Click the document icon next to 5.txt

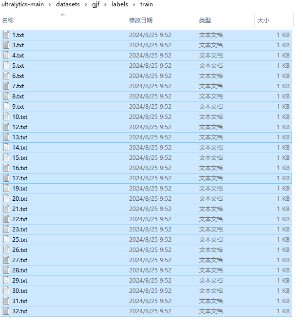pyautogui.click(x=6, y=65)
